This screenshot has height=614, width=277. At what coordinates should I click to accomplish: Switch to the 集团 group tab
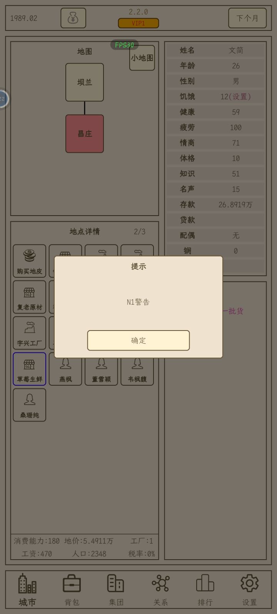[x=116, y=590]
